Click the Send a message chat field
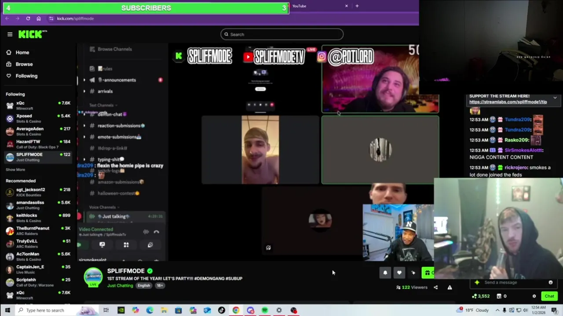563x316 pixels. [512, 283]
